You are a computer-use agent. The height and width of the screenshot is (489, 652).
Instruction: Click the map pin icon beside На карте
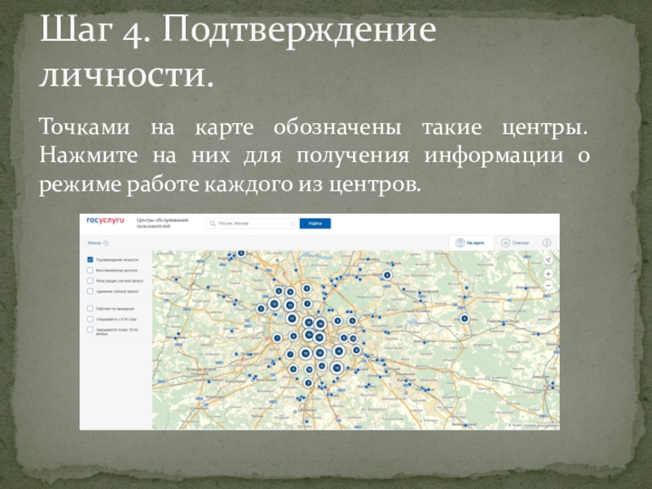[460, 243]
